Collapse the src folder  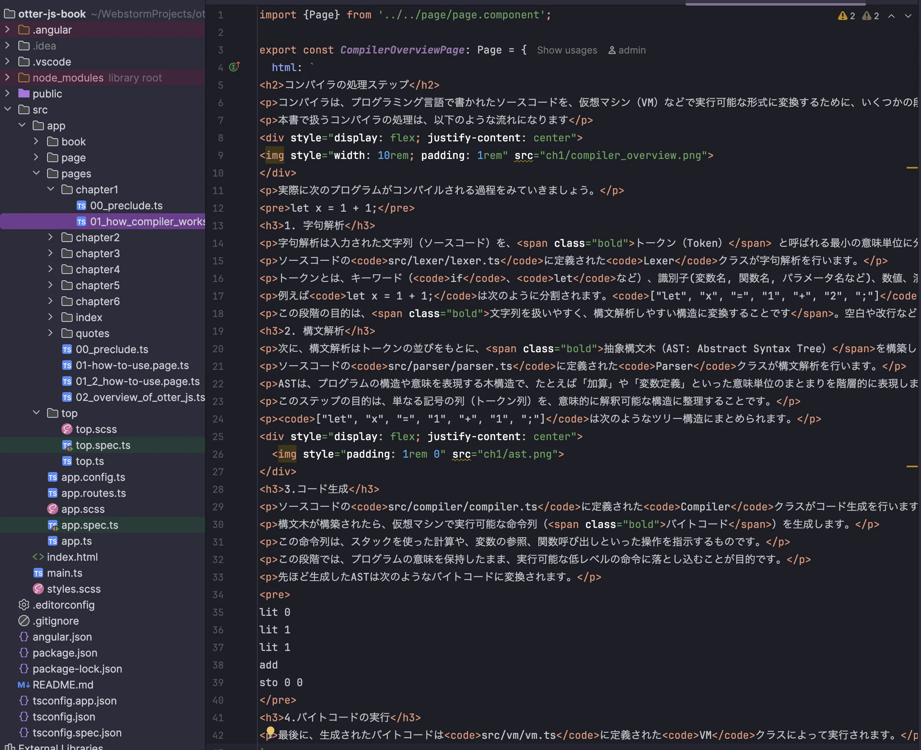pyautogui.click(x=8, y=110)
